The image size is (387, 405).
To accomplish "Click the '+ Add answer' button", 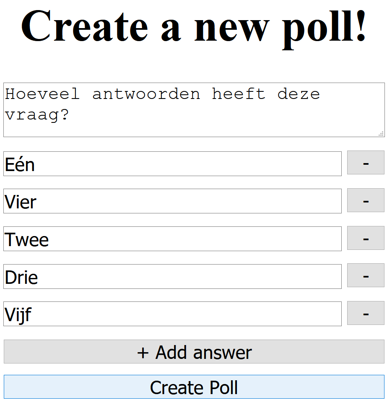I will click(x=194, y=352).
